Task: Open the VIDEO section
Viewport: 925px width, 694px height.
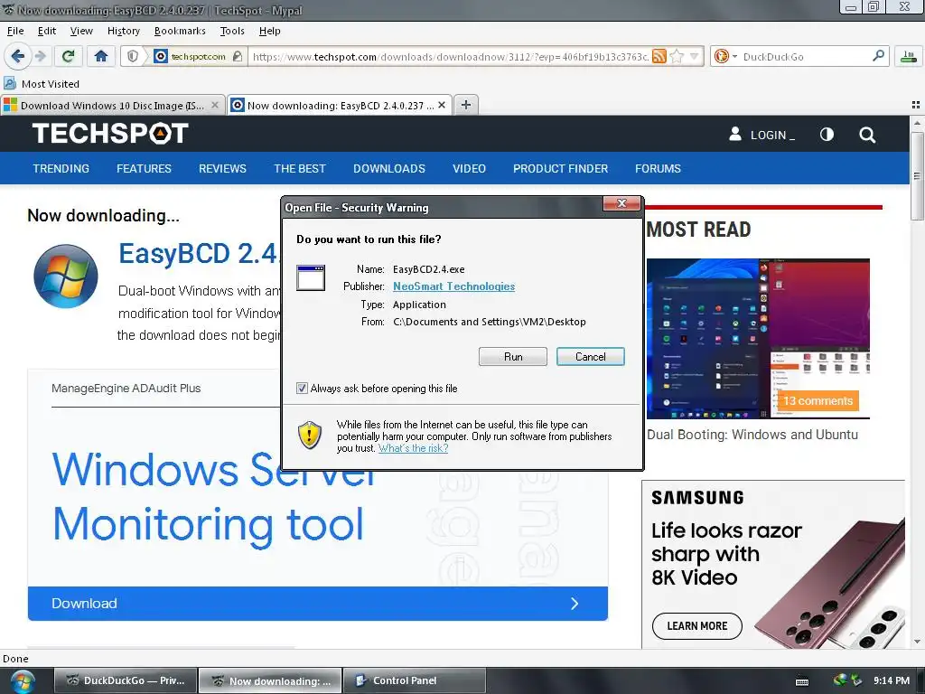Action: click(x=469, y=169)
